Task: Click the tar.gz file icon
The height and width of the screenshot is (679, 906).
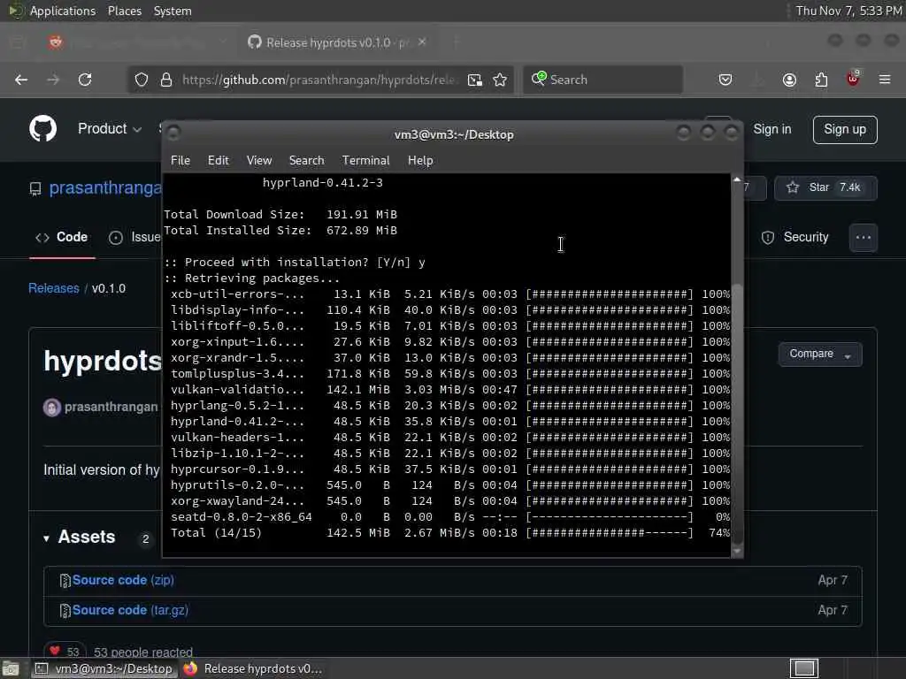Action: click(65, 610)
